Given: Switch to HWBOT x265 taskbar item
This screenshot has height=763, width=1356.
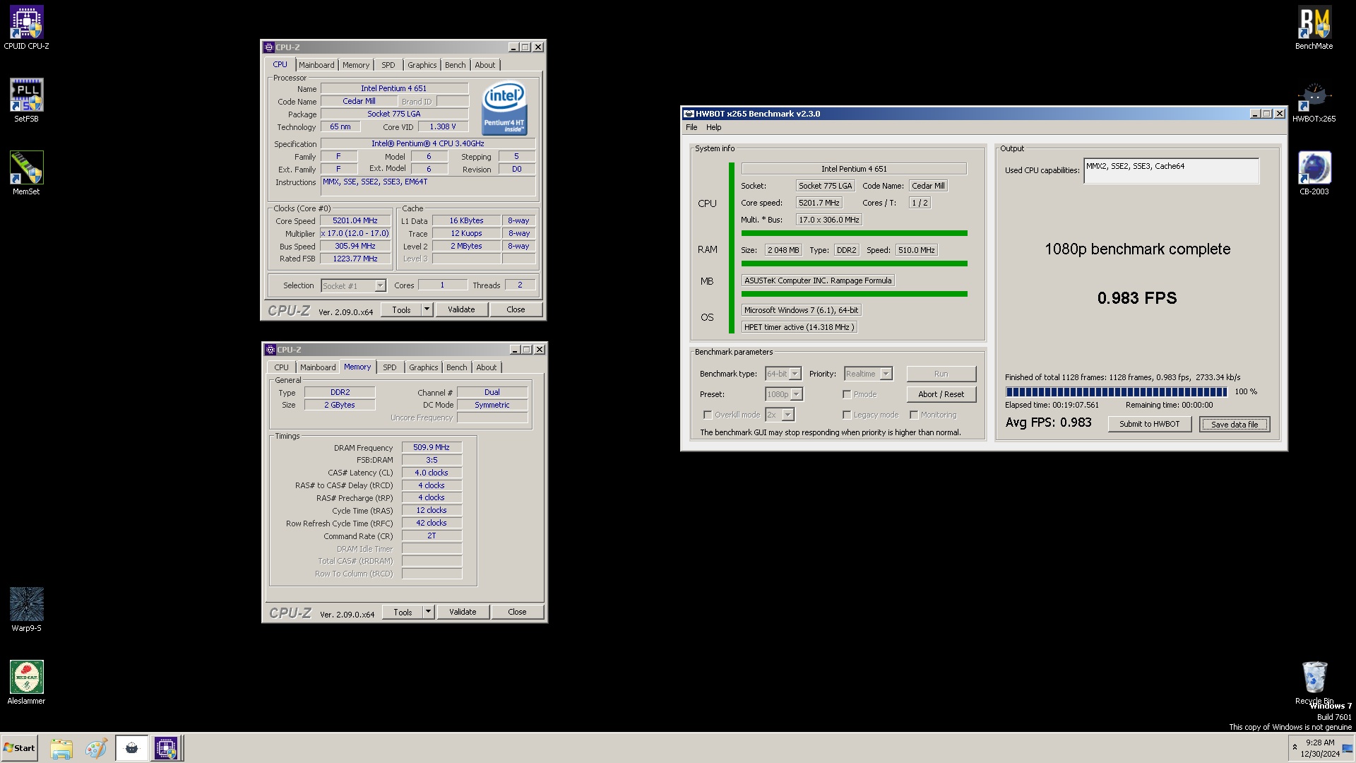Looking at the screenshot, I should (x=131, y=748).
